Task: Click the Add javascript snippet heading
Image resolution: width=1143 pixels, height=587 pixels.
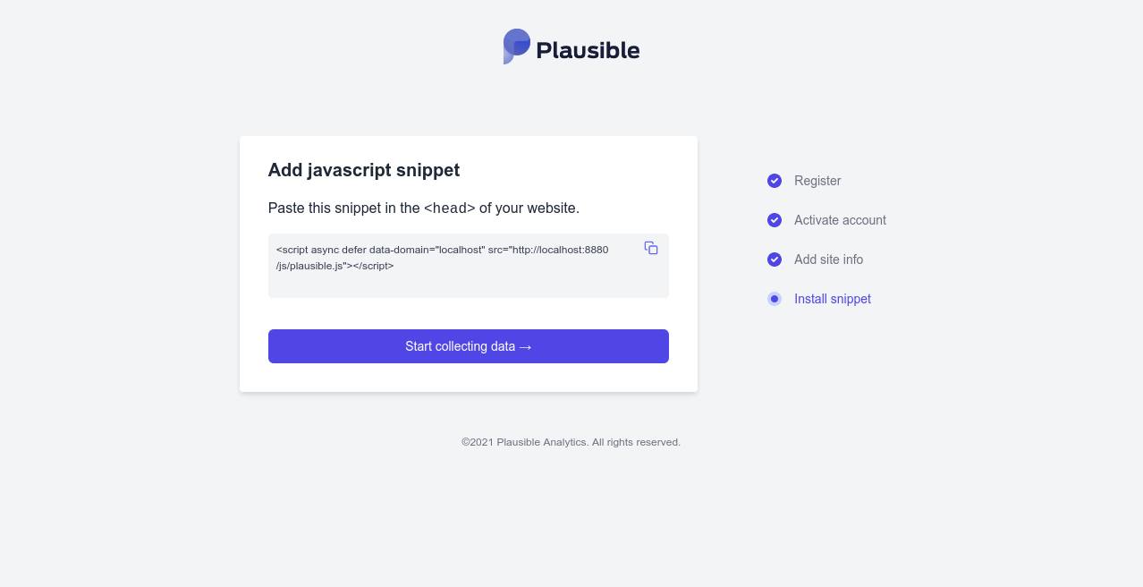Action: pos(364,170)
